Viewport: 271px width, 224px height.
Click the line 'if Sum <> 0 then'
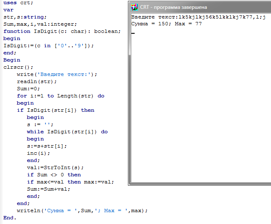coord(54,175)
